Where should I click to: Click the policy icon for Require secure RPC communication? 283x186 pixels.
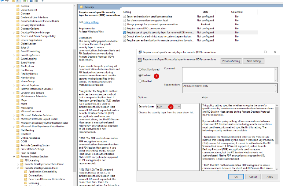pyautogui.click(x=124, y=28)
